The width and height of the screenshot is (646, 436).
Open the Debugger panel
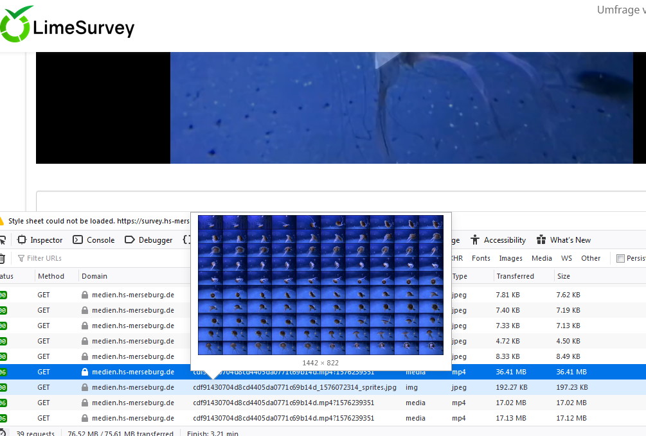click(x=148, y=240)
